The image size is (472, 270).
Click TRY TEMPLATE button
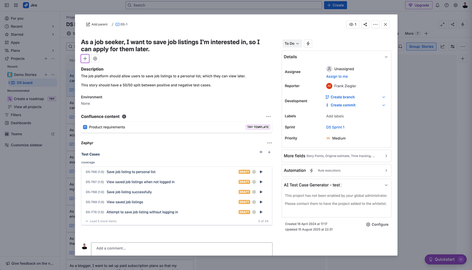coord(258,127)
